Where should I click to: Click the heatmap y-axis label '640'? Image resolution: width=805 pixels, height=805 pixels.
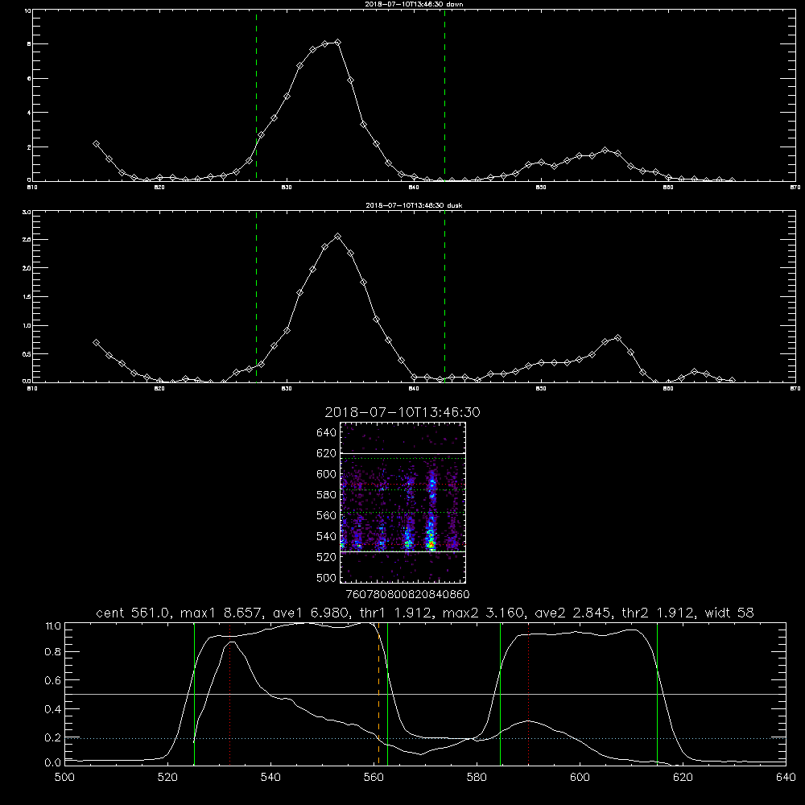(327, 433)
